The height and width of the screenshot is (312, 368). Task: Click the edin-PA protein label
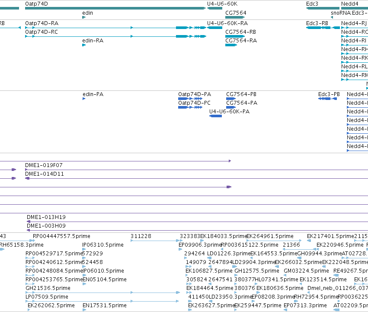pyautogui.click(x=93, y=94)
